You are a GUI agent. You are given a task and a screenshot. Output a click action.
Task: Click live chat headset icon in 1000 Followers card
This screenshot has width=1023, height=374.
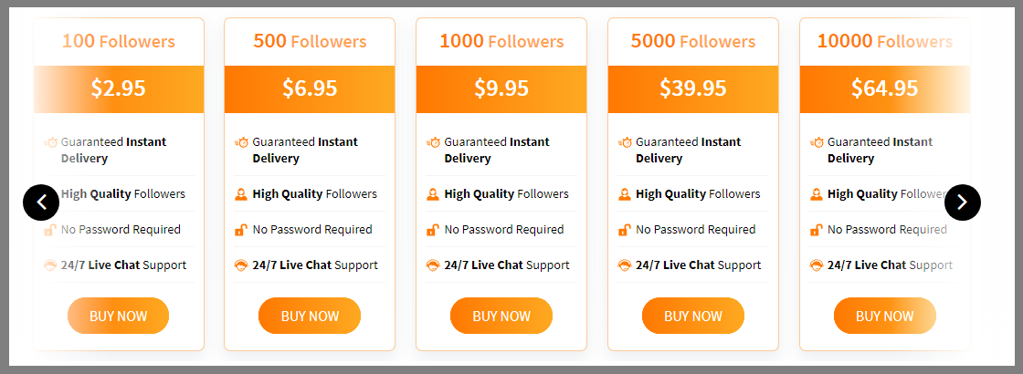433,265
